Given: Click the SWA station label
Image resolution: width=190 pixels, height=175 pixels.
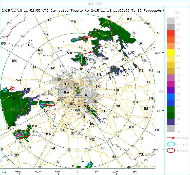Looking at the screenshot, I should (x=18, y=80).
